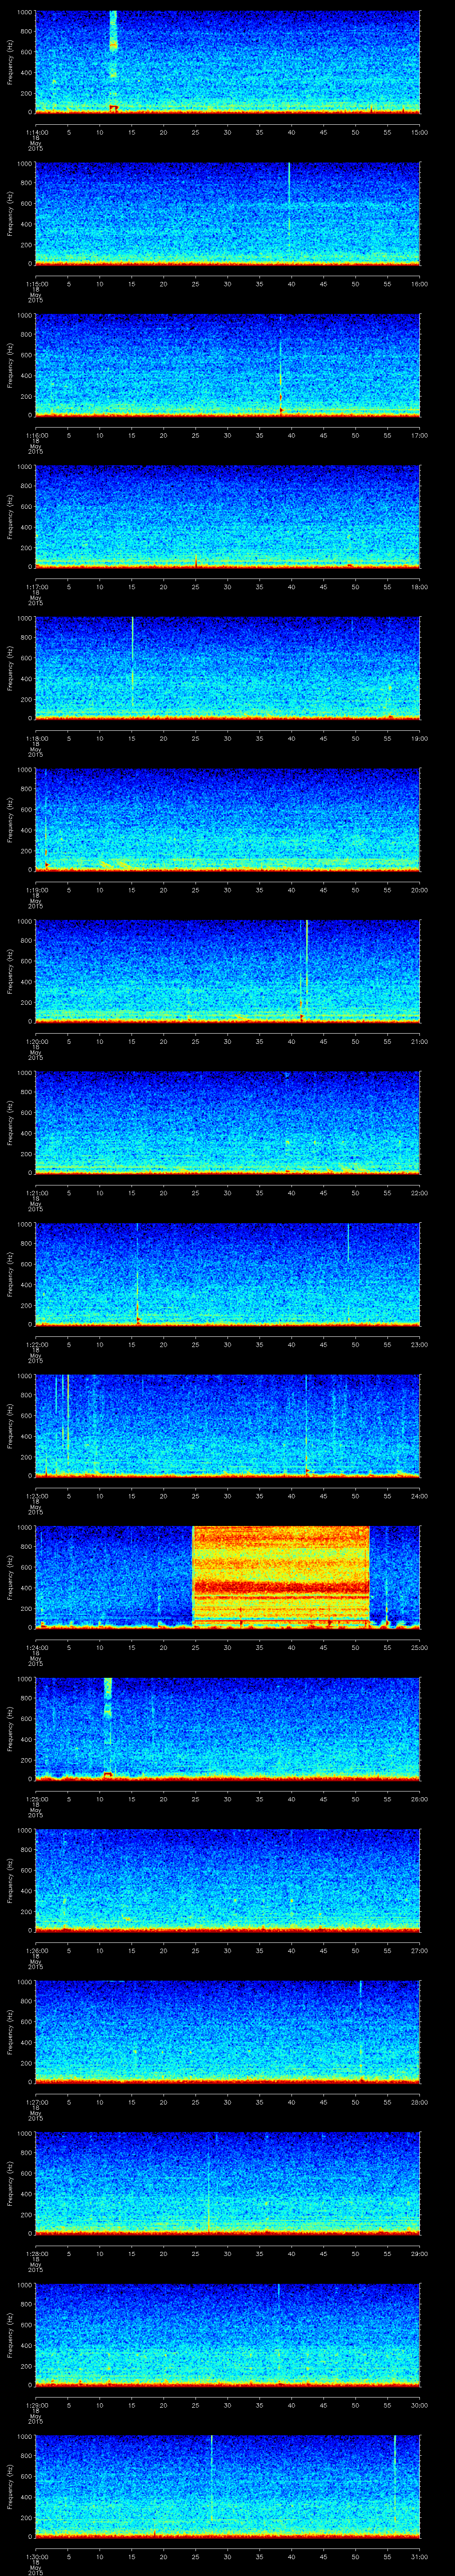455x2576 pixels.
Task: Click the '1:23:00' start time label
Action: click(36, 1496)
